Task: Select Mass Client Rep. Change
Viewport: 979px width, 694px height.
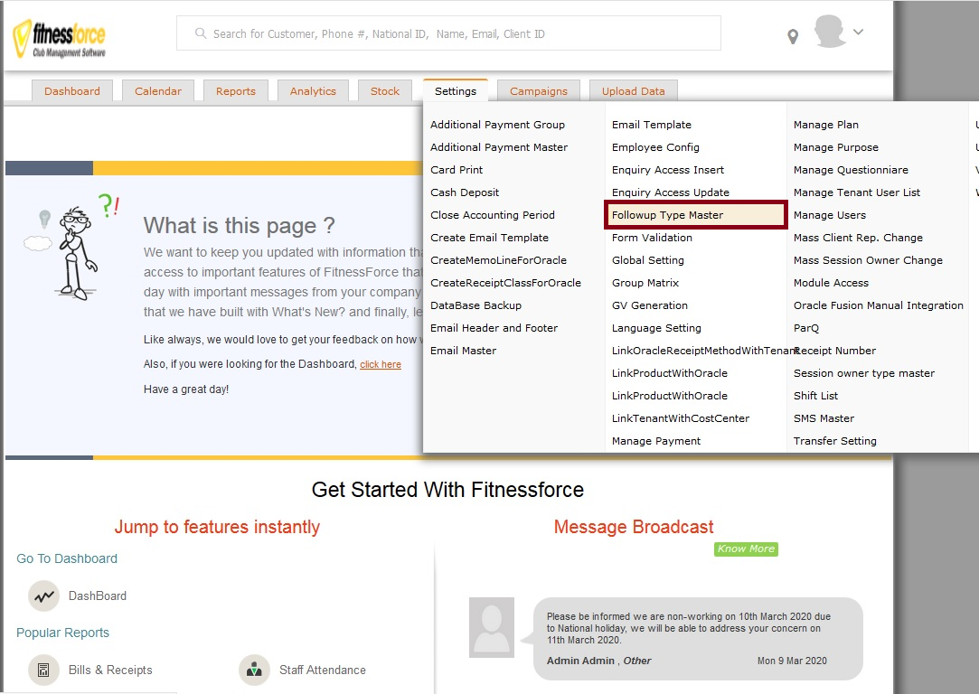Action: (858, 238)
